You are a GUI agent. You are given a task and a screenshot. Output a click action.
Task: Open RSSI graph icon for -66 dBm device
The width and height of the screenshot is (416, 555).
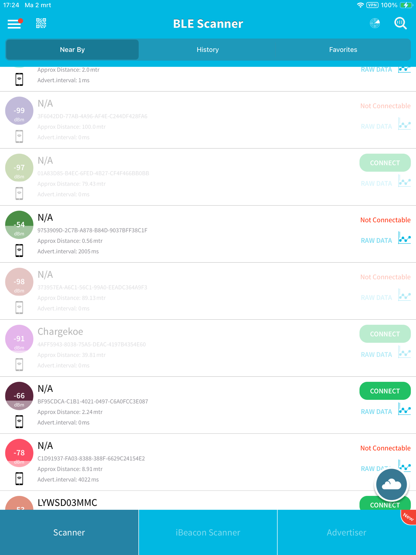pos(404,409)
